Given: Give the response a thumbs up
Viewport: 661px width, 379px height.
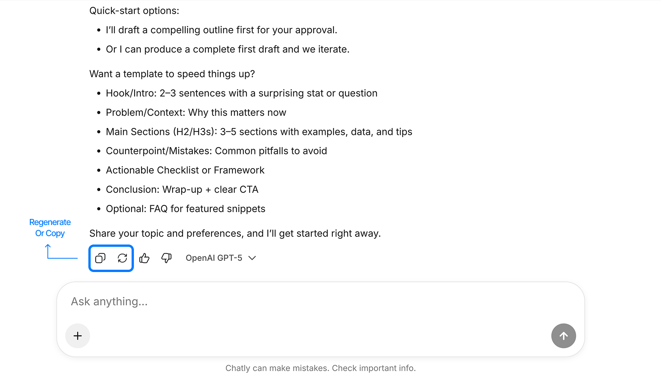Looking at the screenshot, I should pos(144,258).
